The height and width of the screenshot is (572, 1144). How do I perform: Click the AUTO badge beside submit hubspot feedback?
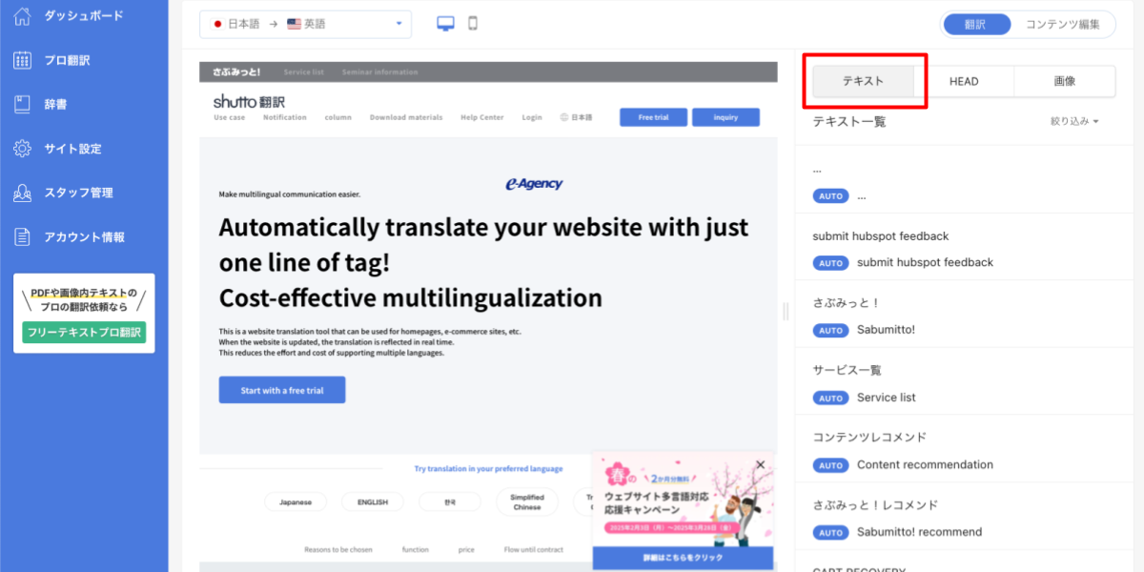coord(830,263)
